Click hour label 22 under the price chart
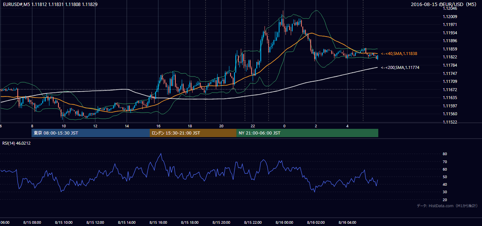The height and width of the screenshot is (226, 482). point(253,126)
